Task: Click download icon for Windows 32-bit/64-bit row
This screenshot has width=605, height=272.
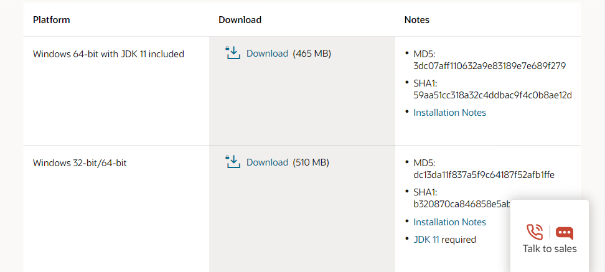Action: pyautogui.click(x=233, y=162)
